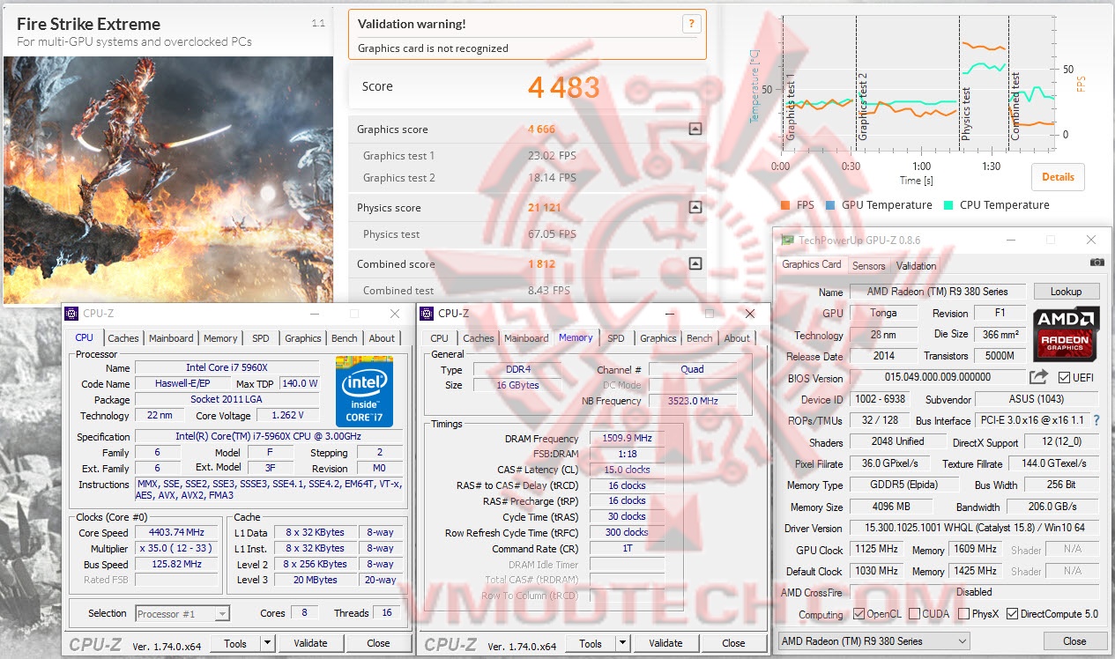Click the DRAM Frequency value 1509.9 MHz

[629, 438]
